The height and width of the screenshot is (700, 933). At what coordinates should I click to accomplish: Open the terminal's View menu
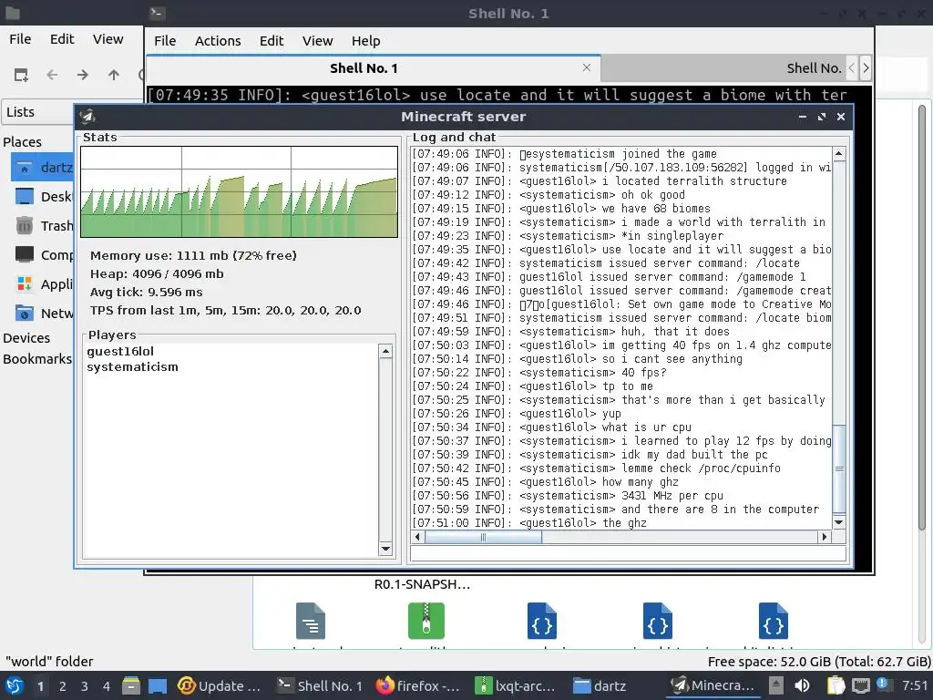[317, 41]
